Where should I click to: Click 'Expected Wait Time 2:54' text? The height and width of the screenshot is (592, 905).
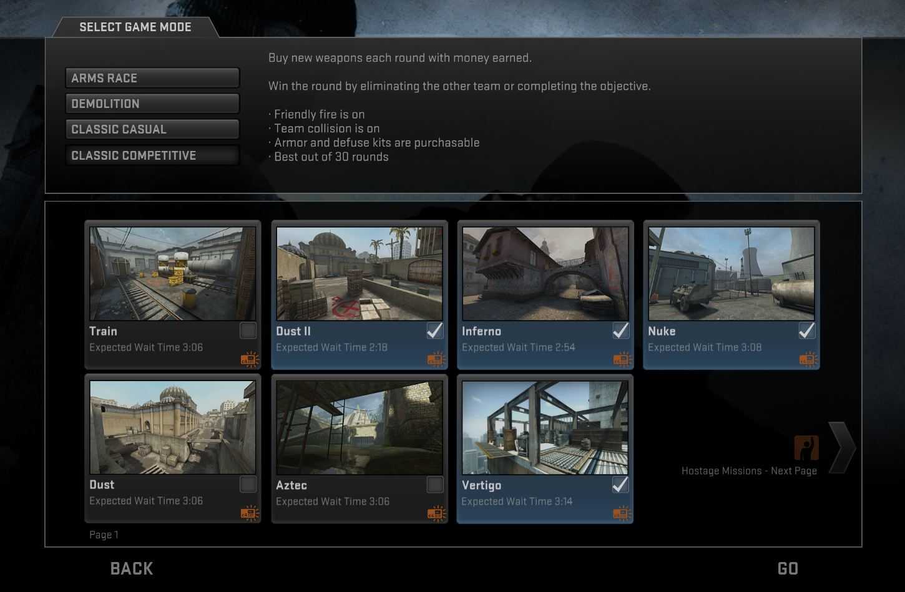518,347
